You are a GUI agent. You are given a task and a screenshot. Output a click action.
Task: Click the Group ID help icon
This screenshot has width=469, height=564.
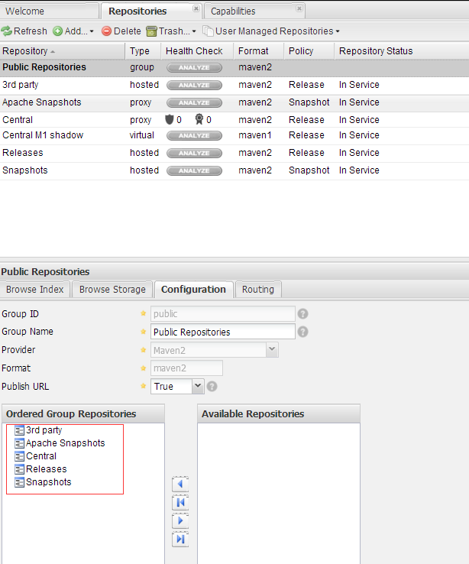click(303, 314)
